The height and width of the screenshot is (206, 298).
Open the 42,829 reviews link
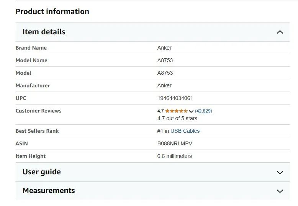(203, 111)
